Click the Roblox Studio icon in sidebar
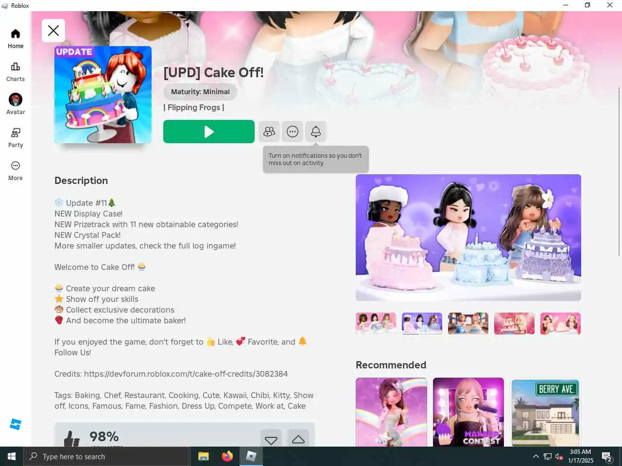622x466 pixels. (x=16, y=424)
